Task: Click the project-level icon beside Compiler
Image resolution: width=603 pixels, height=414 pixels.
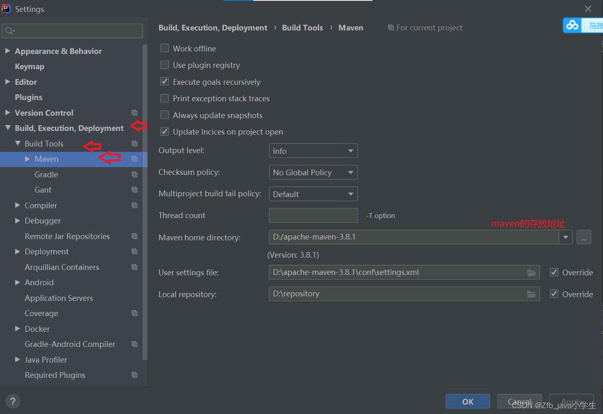Action: pos(134,205)
